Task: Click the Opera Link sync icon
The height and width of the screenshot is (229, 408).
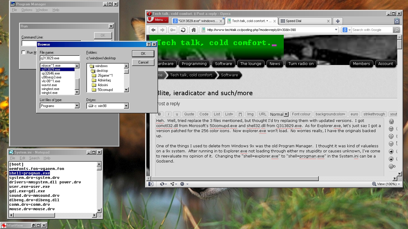Action: tap(162, 184)
